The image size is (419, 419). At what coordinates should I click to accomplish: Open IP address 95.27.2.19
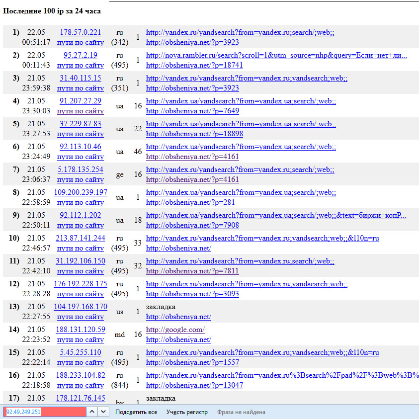point(81,55)
